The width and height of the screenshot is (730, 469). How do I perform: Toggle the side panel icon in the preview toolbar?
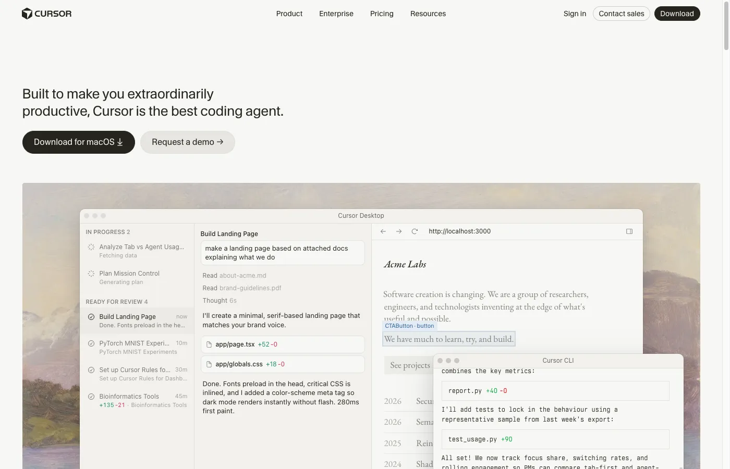629,231
